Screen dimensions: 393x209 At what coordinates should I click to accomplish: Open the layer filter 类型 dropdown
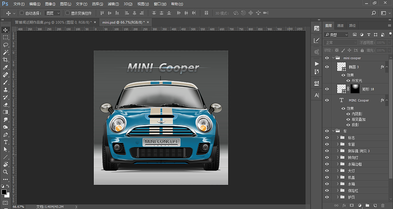336,35
